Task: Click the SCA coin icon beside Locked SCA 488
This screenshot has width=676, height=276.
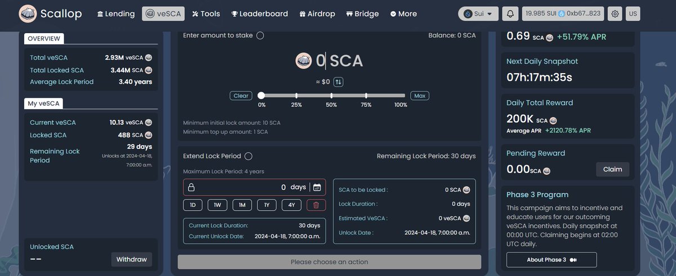Action: pyautogui.click(x=149, y=135)
